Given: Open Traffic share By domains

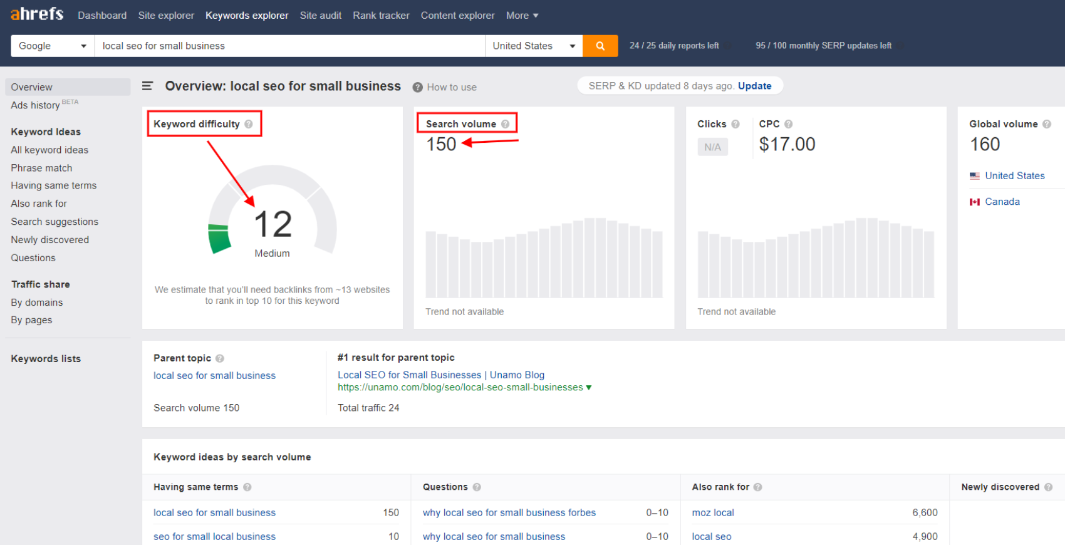Looking at the screenshot, I should [37, 303].
